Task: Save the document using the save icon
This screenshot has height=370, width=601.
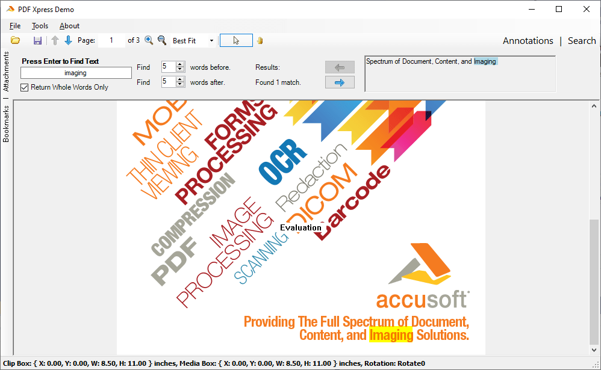Action: [37, 40]
